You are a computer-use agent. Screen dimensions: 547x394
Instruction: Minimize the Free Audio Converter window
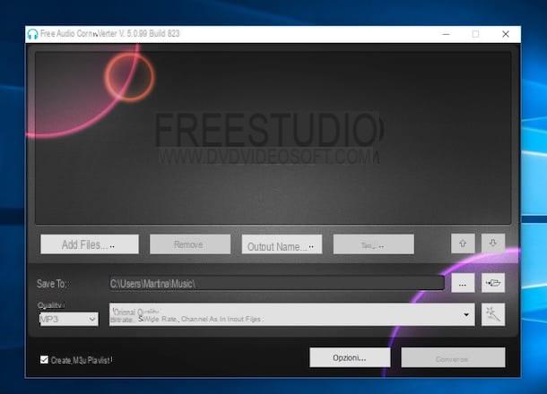[446, 34]
